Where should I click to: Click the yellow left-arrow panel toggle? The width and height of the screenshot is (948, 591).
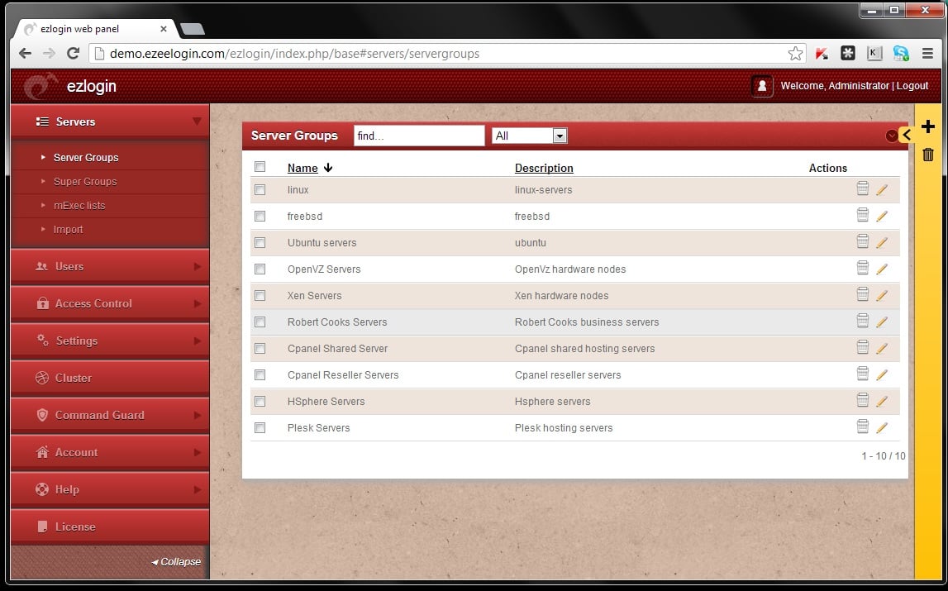point(907,135)
